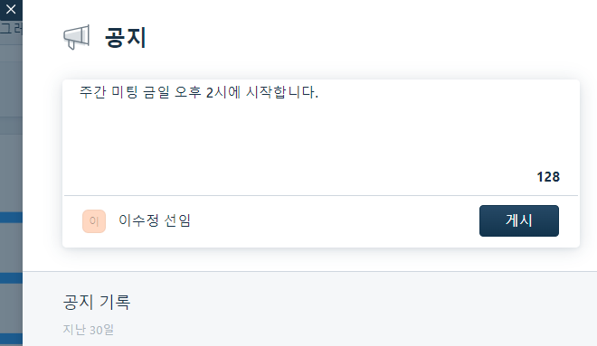Click the megaphone announcement icon

[x=77, y=37]
